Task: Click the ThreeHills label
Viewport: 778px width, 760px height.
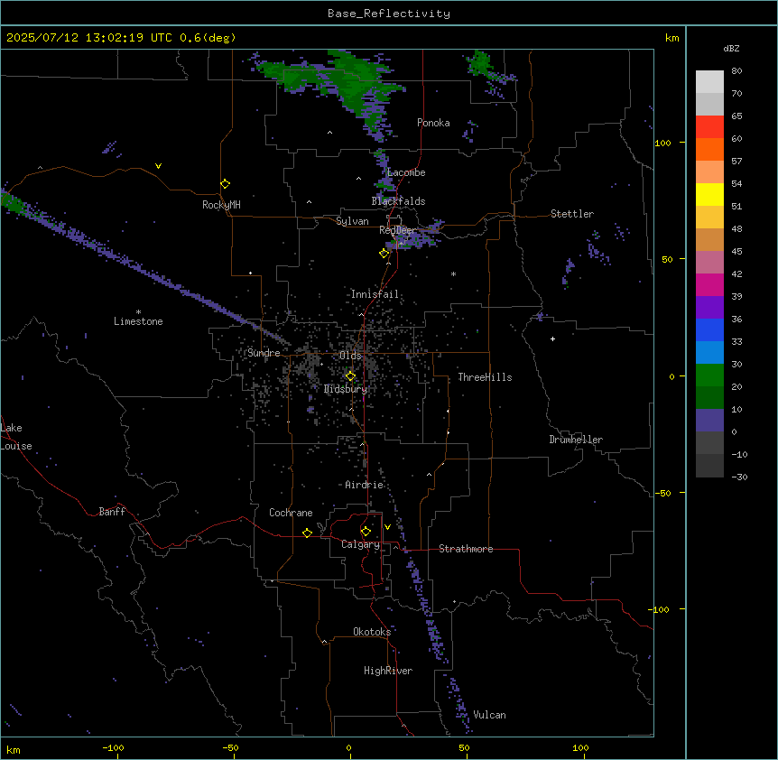Action: [485, 377]
